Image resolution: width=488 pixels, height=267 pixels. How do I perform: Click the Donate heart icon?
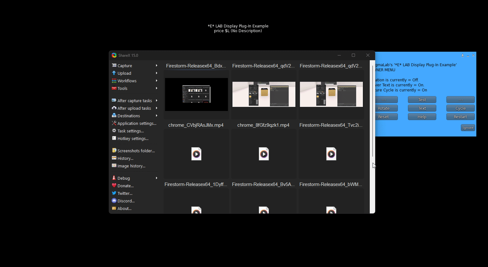tap(114, 185)
